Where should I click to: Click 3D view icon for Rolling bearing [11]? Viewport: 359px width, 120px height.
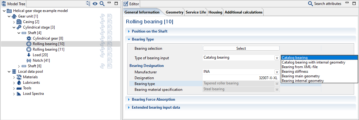click(102, 49)
